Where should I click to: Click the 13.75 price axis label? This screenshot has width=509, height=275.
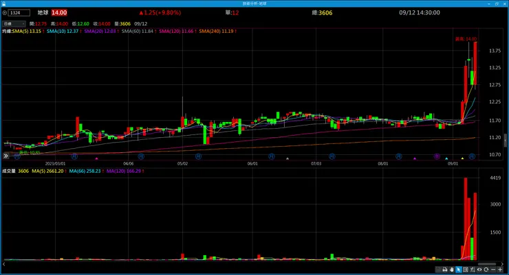pyautogui.click(x=495, y=51)
